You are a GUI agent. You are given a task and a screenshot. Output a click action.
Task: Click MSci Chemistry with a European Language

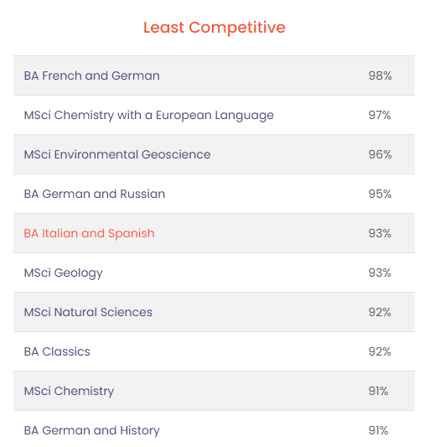point(148,116)
